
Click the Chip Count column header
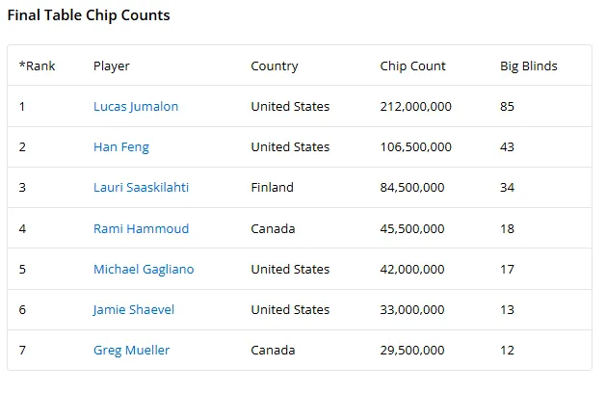pyautogui.click(x=412, y=66)
